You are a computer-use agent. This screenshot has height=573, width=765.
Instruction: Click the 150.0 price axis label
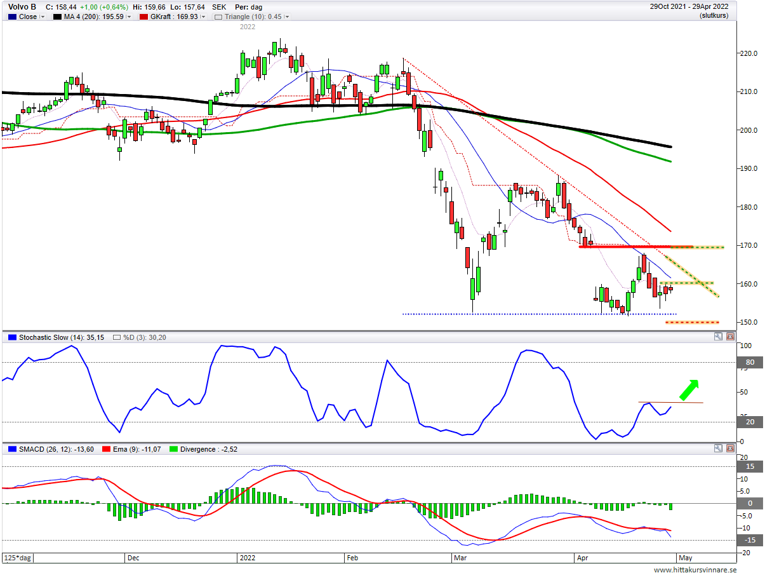748,322
